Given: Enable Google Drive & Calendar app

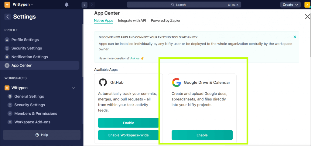Looking at the screenshot, I should pos(202,135).
